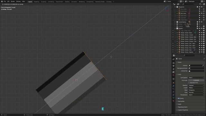This screenshot has width=206, height=116.
Task: Open the Output properties tab
Action: [173, 66]
